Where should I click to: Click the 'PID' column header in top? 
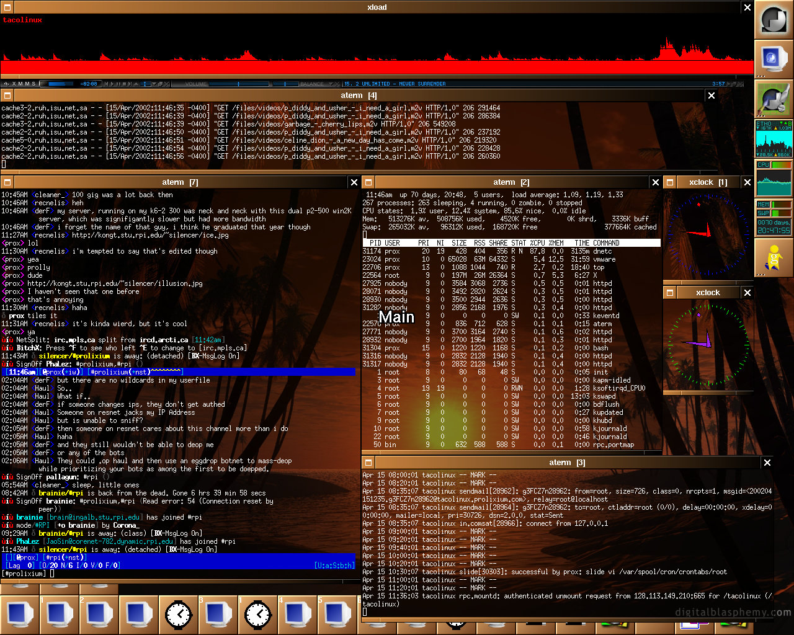pos(375,243)
